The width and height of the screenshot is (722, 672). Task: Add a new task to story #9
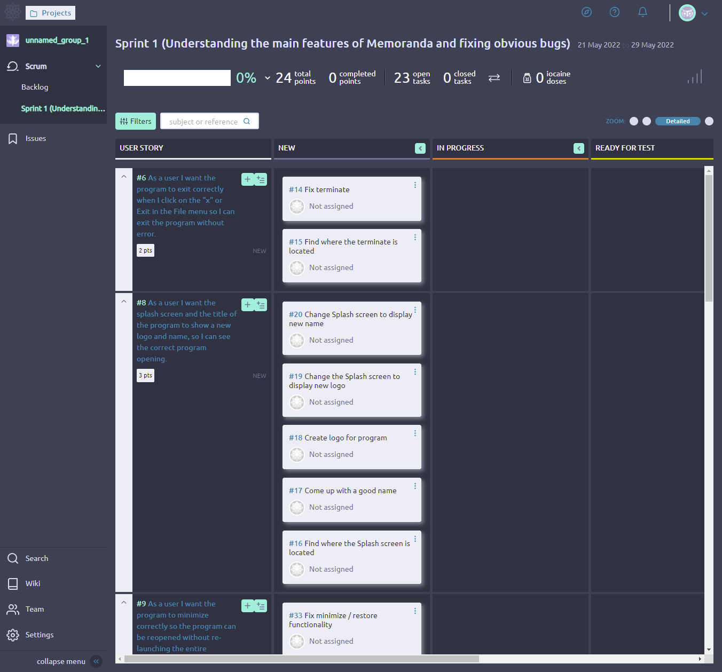tap(248, 606)
